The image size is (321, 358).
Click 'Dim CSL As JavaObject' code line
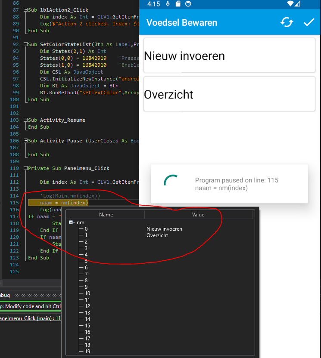pos(72,72)
